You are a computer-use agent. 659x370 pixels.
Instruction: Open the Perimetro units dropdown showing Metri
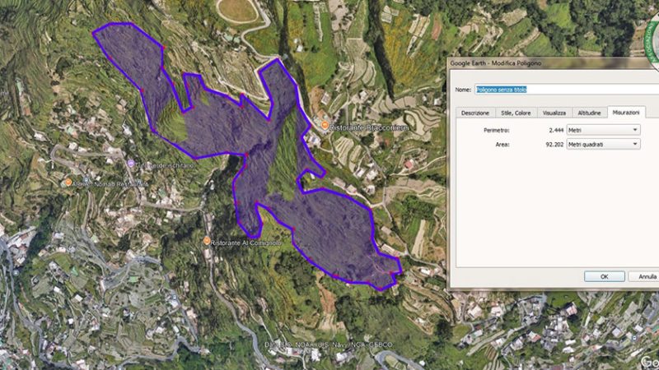point(603,130)
